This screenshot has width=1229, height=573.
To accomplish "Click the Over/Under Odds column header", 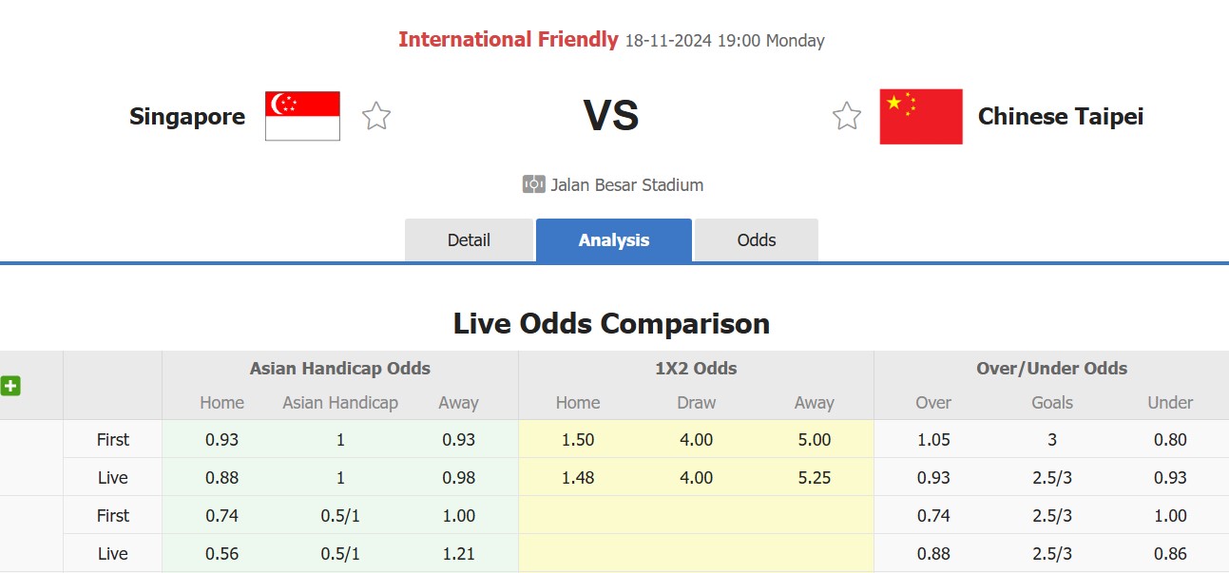I will click(1051, 368).
